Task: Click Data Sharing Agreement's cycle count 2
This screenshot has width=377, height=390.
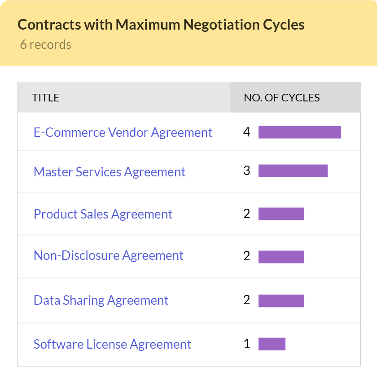Action: pos(246,300)
